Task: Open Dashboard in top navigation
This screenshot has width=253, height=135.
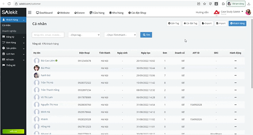Action: [44, 13]
